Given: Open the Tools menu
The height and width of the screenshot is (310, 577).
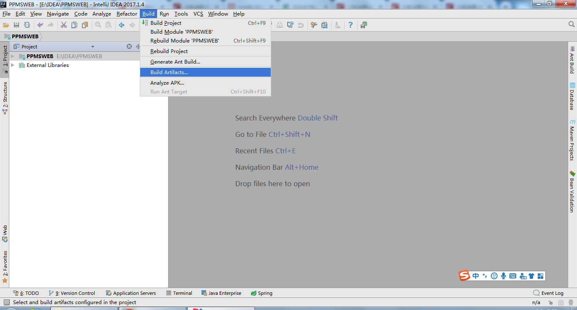Looking at the screenshot, I should [x=181, y=14].
